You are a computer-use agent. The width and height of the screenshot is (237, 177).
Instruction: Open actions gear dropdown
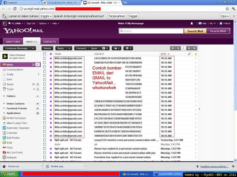tap(128, 48)
